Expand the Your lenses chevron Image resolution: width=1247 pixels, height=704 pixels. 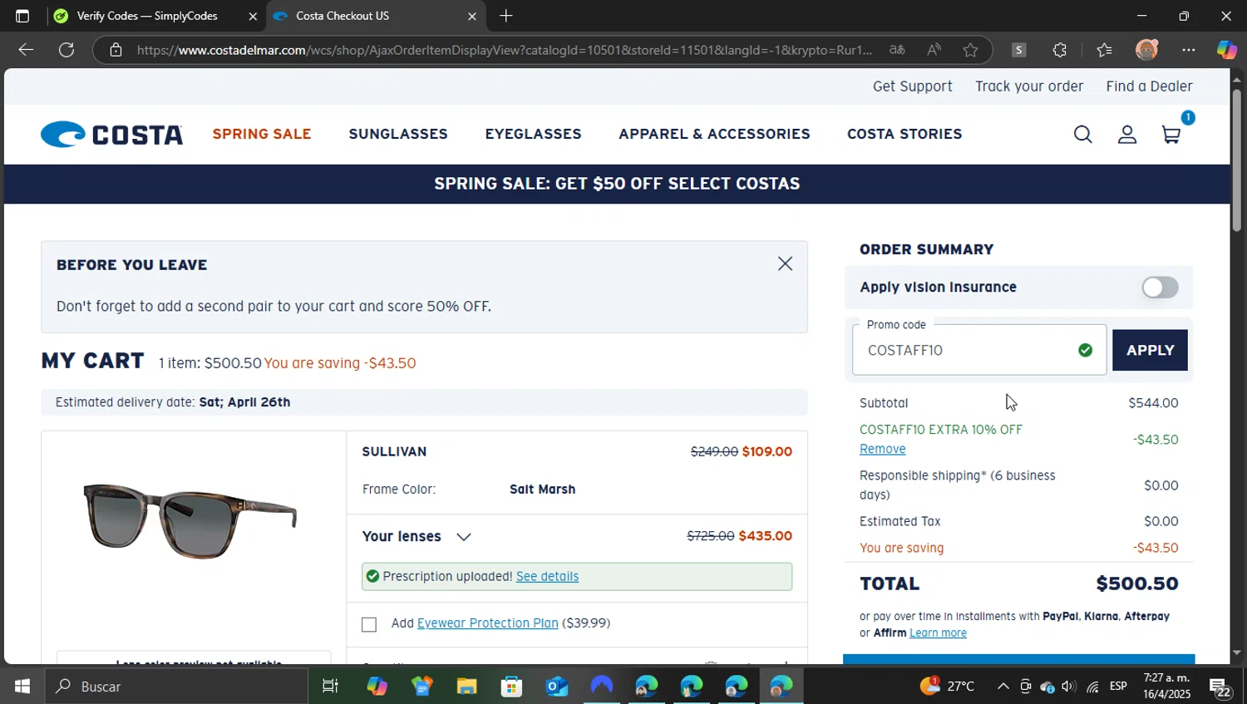point(464,537)
